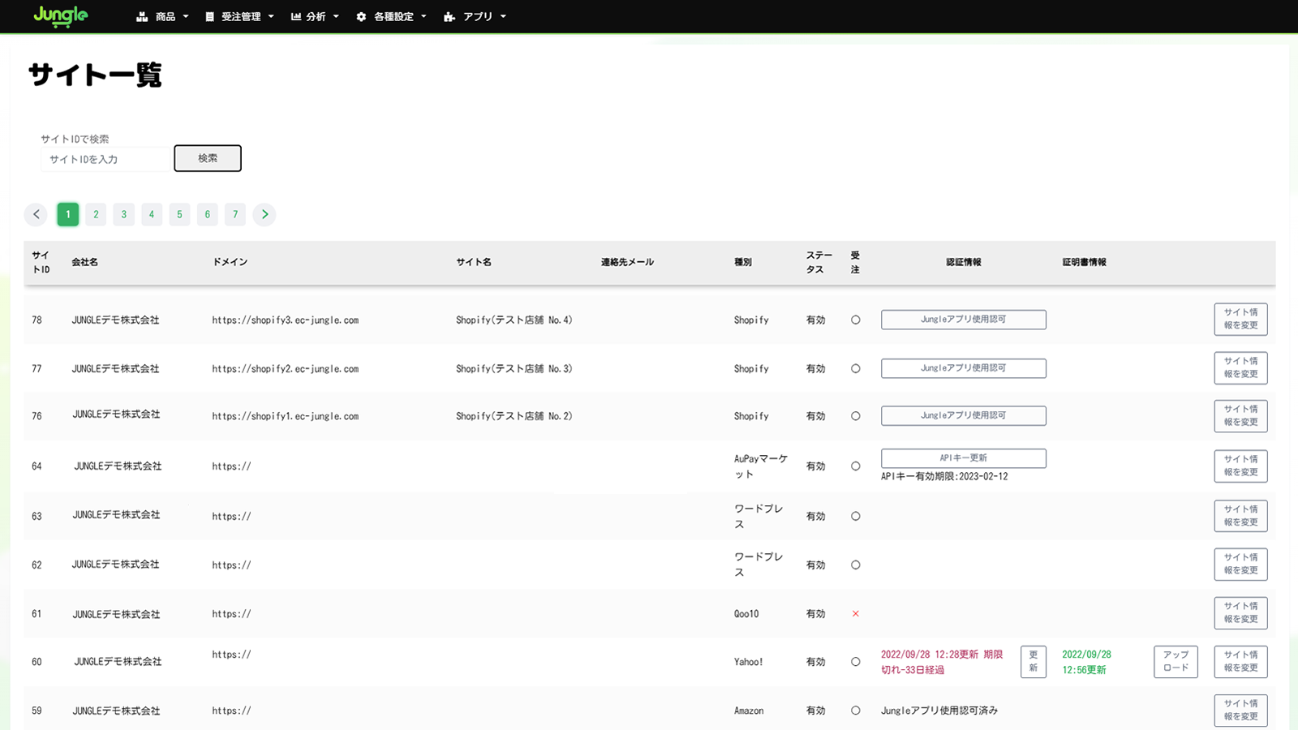Click APIキー更新 button for site 64

pos(964,458)
